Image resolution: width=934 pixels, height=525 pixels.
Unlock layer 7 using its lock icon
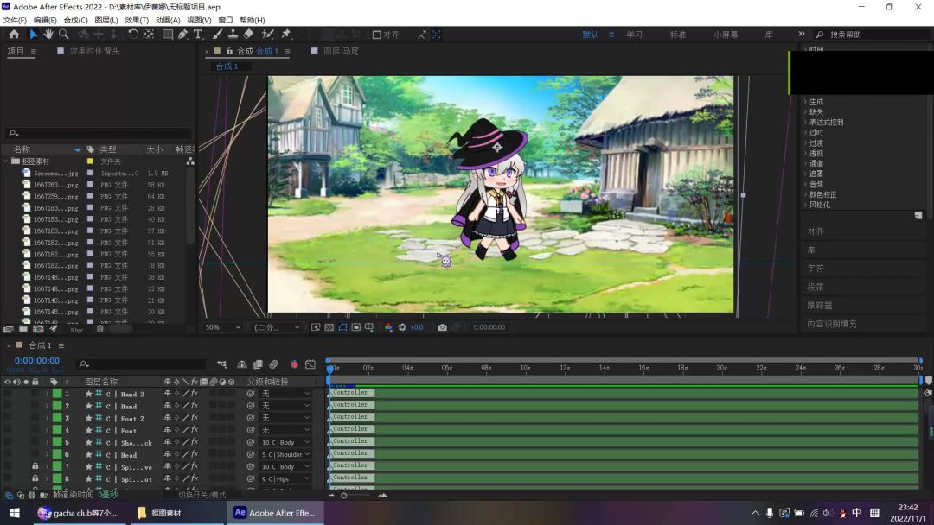pos(35,466)
